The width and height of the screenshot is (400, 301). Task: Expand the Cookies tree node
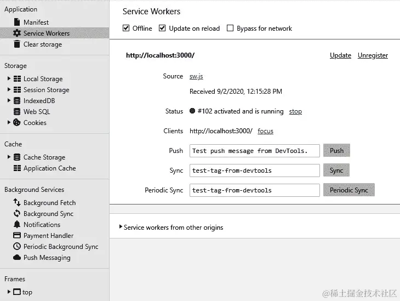coord(9,122)
